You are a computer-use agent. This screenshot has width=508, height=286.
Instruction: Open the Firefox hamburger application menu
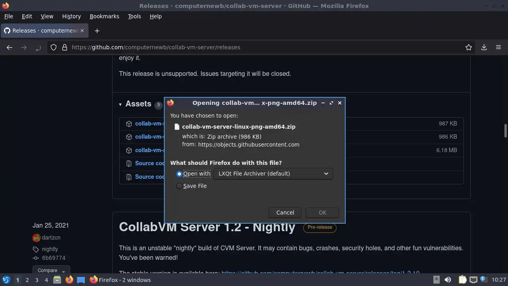[x=498, y=47]
